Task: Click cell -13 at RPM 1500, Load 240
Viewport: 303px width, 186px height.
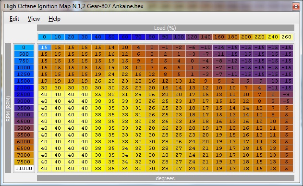Action: point(273,81)
